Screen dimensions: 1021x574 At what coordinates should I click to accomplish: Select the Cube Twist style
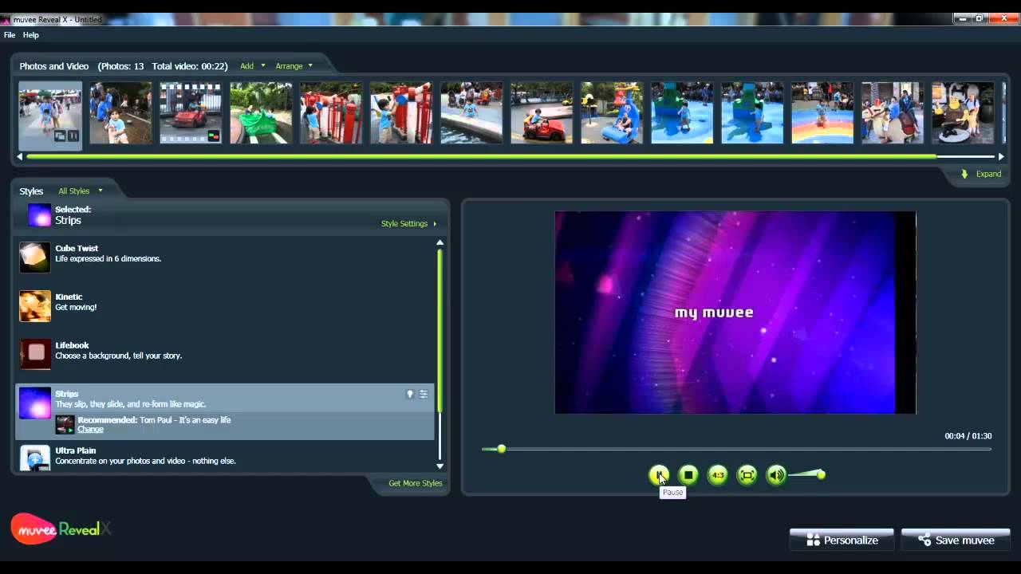tap(225, 258)
